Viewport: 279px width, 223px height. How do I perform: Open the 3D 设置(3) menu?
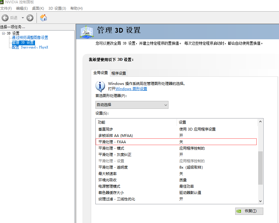point(57,8)
